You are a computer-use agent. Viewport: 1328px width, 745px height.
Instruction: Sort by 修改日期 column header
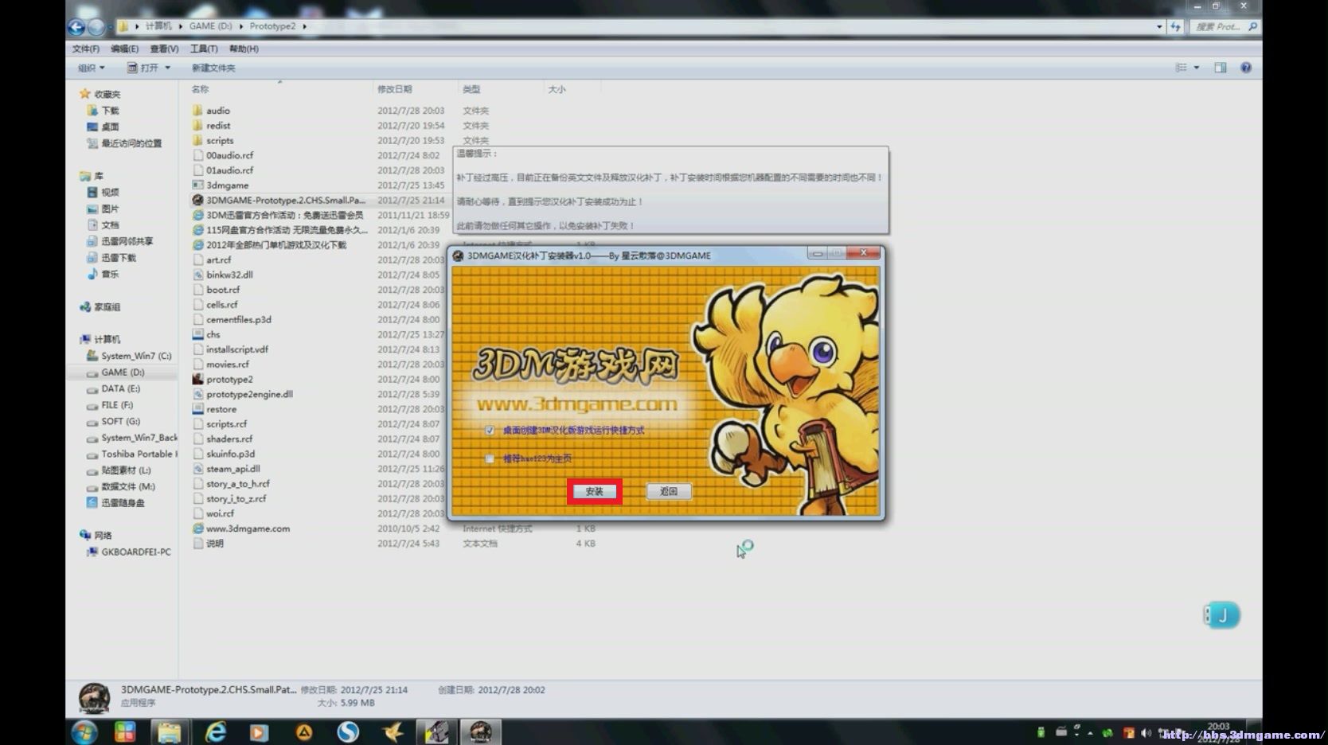[x=394, y=89]
